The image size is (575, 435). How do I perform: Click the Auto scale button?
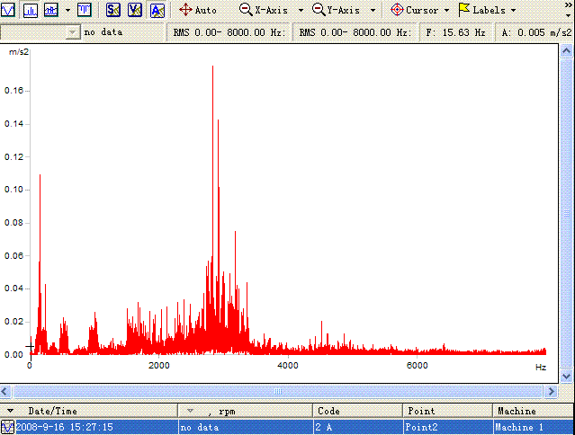coord(198,10)
